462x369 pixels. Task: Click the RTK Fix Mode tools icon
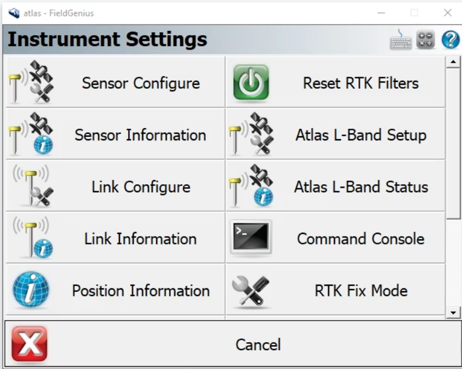tap(251, 290)
